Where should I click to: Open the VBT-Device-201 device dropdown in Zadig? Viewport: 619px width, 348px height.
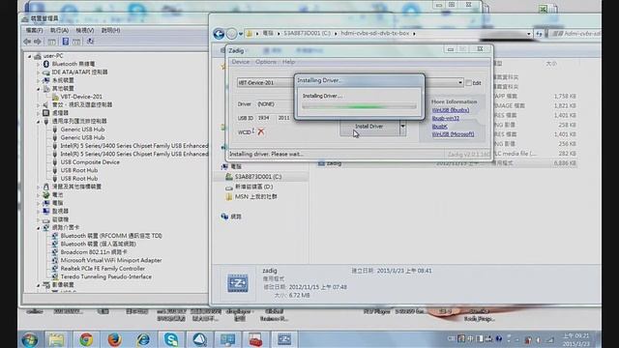point(460,83)
